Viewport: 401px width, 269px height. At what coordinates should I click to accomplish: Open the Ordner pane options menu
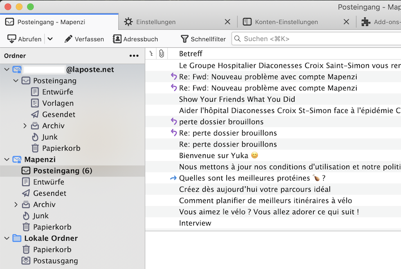133,56
